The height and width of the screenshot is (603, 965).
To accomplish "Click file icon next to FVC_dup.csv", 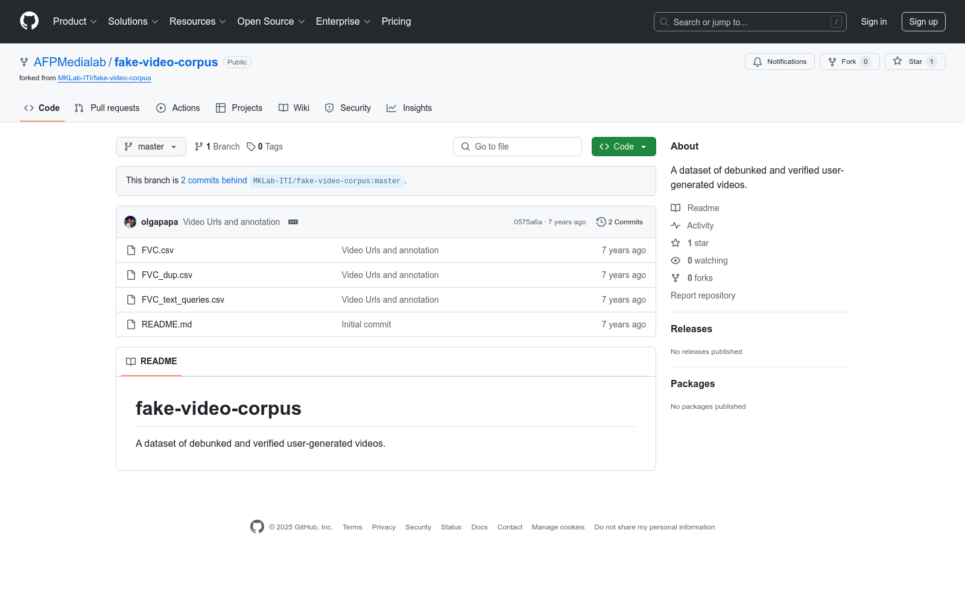I will [x=131, y=275].
